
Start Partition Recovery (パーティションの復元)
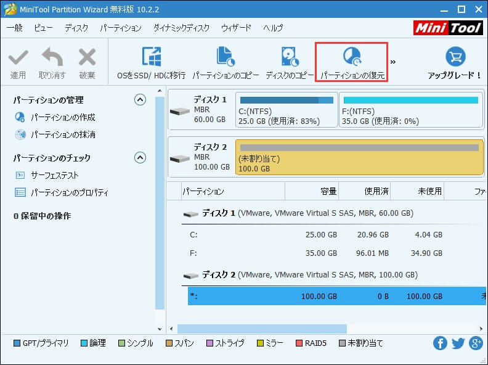point(352,63)
